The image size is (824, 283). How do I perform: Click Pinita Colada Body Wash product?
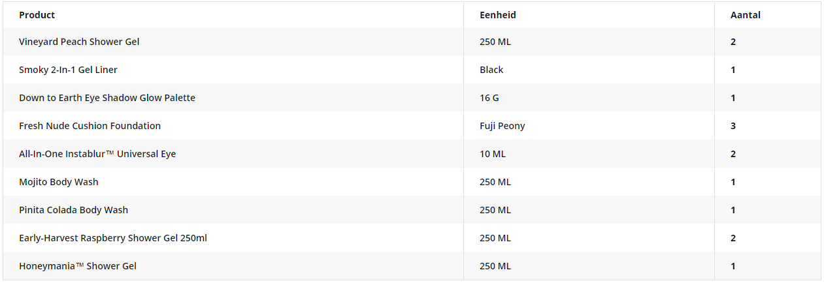[x=73, y=210]
